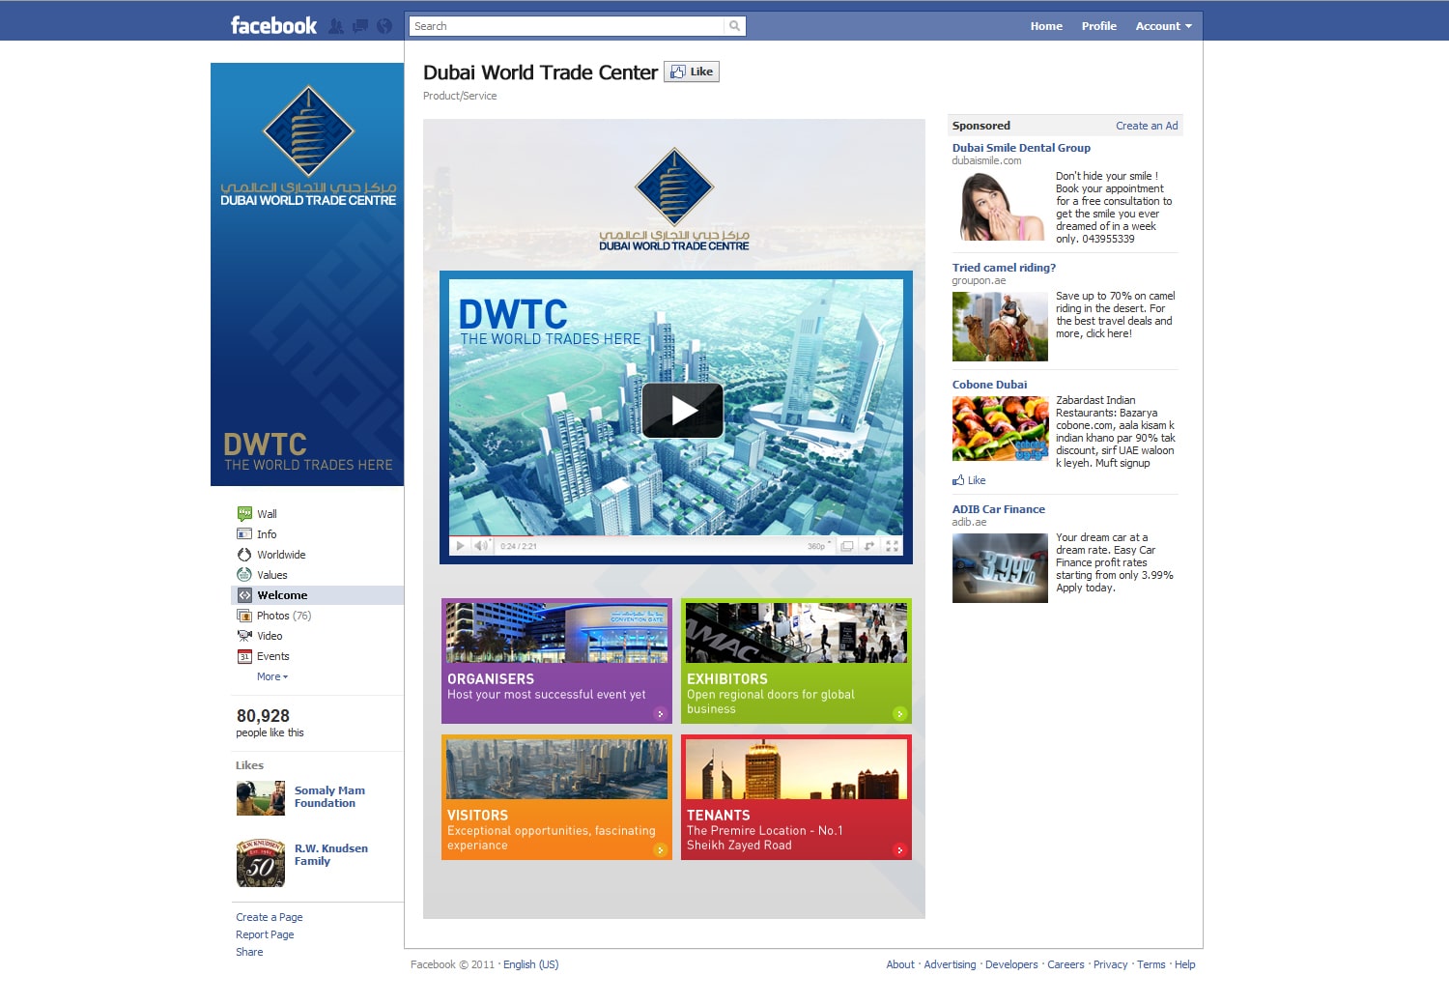
Task: Open the camel riding ad thumbnail
Action: (1000, 327)
